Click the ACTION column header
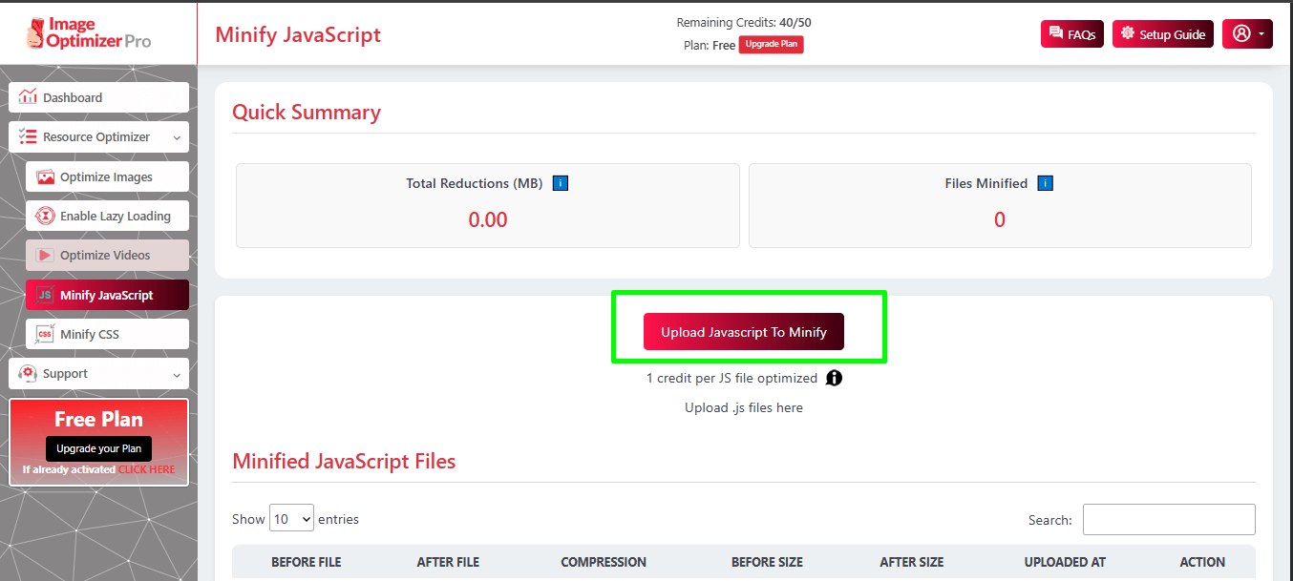Image resolution: width=1293 pixels, height=581 pixels. (x=1202, y=562)
